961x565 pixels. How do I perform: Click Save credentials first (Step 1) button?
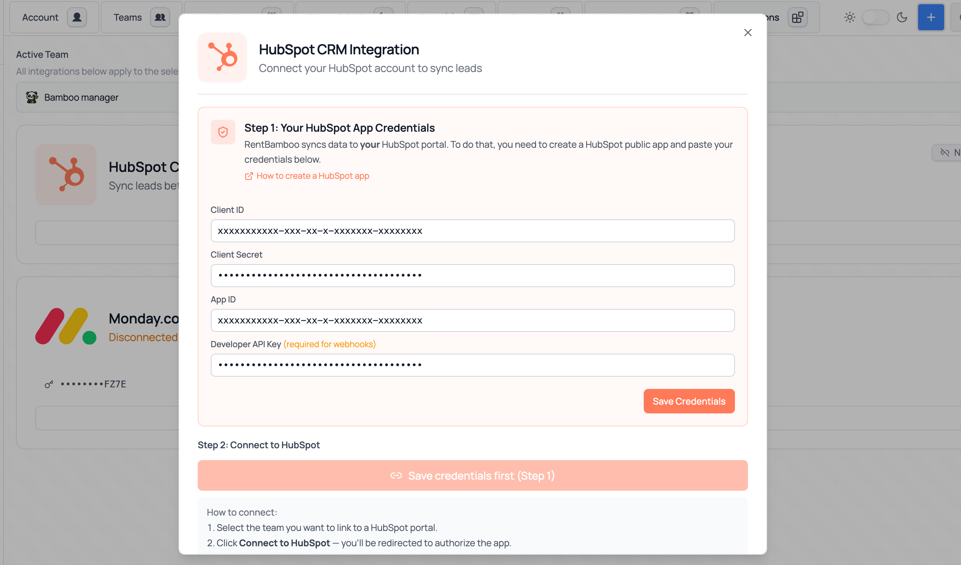pyautogui.click(x=472, y=475)
